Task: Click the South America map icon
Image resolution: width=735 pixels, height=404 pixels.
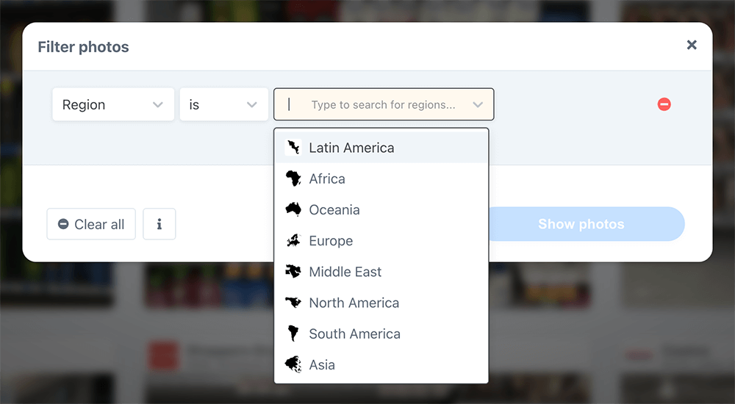Action: pos(293,333)
